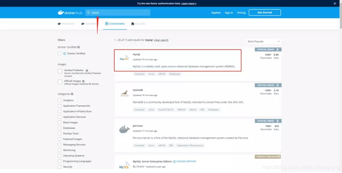The width and height of the screenshot is (342, 173).
Task: Check the Base Images category
Action: click(x=59, y=123)
